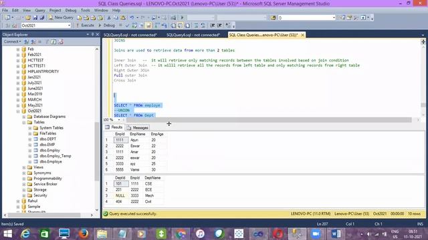This screenshot has width=428, height=240.
Task: Click the editor vertical scrollbar thumb
Action: point(423,105)
